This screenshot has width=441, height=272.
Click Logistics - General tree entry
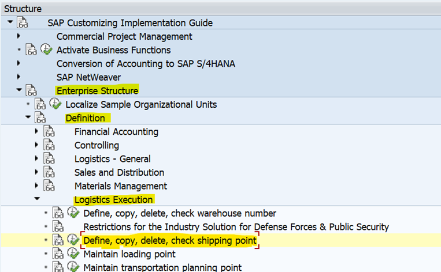pos(112,158)
